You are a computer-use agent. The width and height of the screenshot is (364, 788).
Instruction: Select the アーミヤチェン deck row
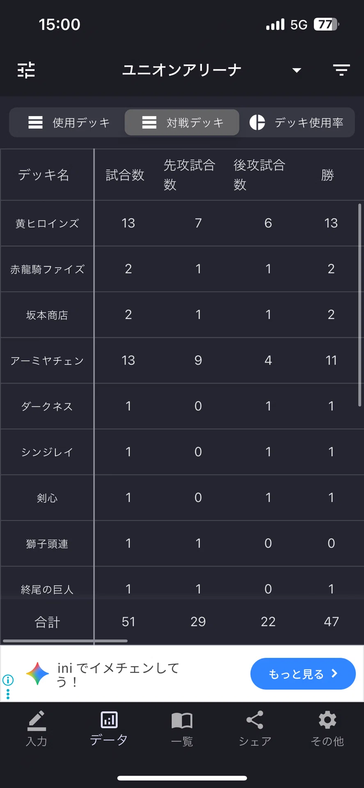click(182, 360)
